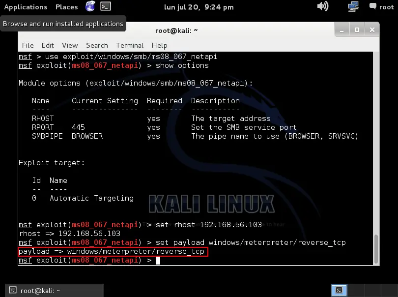Click the RPORT value 445
Image resolution: width=398 pixels, height=297 pixels.
click(78, 127)
